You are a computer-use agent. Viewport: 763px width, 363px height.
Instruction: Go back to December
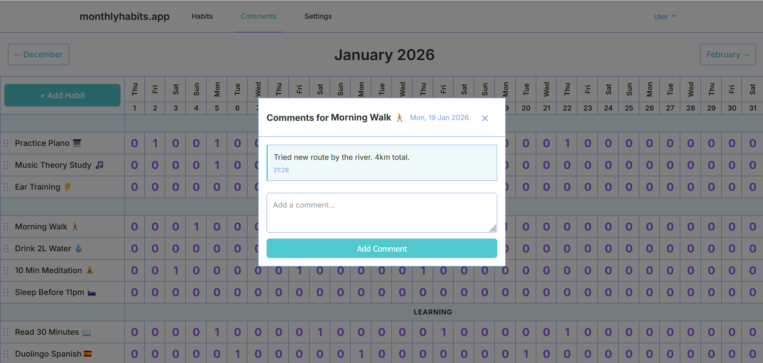point(38,54)
